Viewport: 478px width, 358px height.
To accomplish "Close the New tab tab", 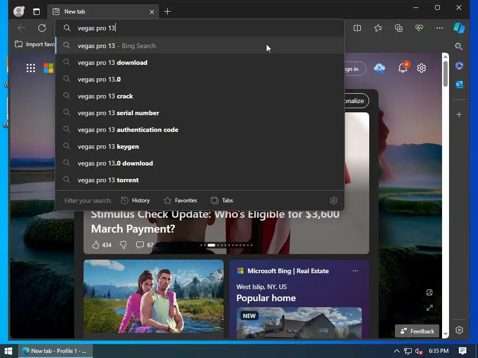I will 152,12.
